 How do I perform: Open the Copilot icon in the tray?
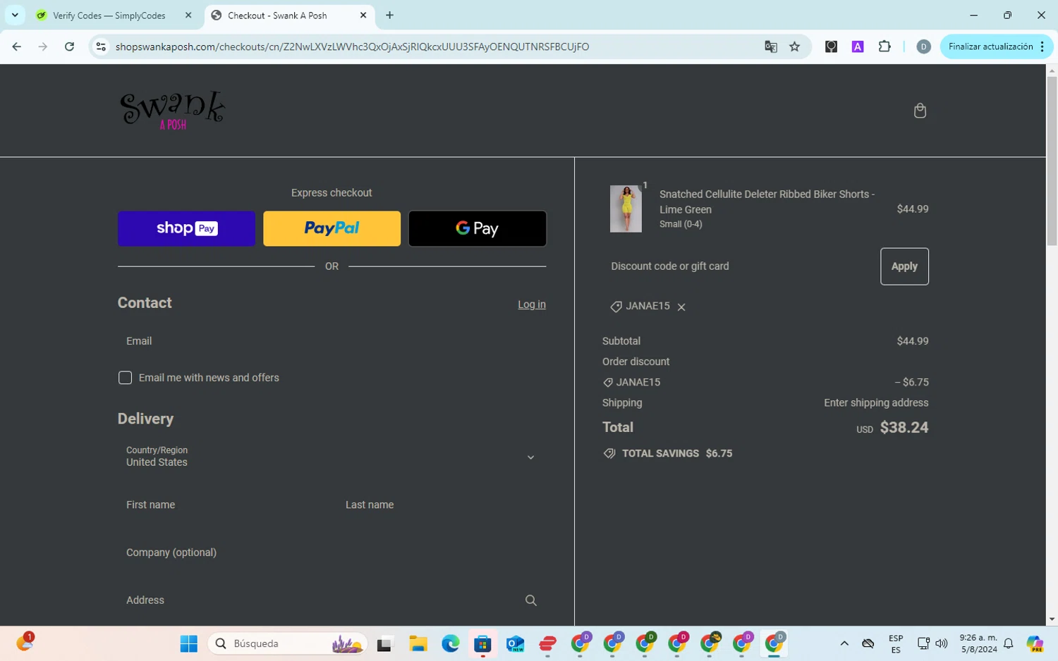coord(1035,643)
